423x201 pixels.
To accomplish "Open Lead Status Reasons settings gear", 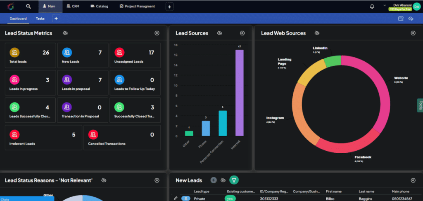I will (x=157, y=180).
